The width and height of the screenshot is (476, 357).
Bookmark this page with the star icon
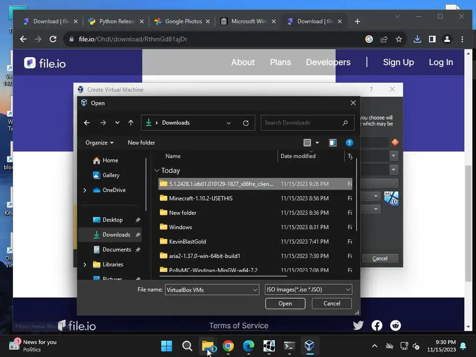(x=398, y=39)
